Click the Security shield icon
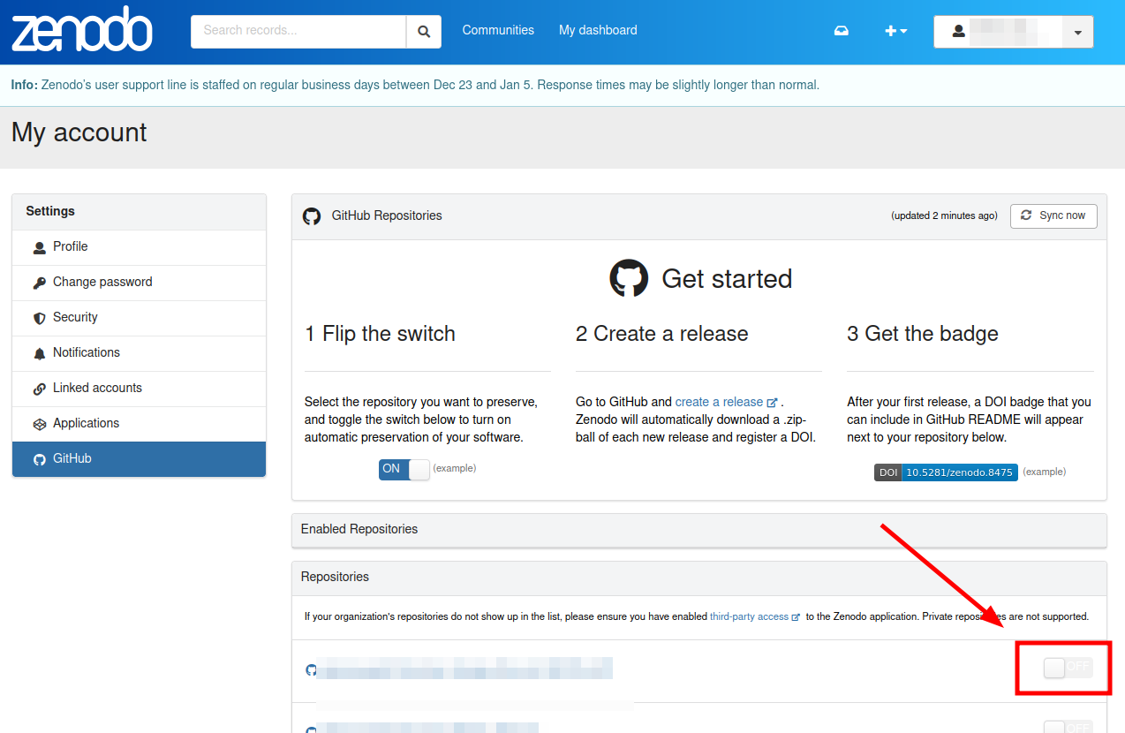 [x=39, y=319]
